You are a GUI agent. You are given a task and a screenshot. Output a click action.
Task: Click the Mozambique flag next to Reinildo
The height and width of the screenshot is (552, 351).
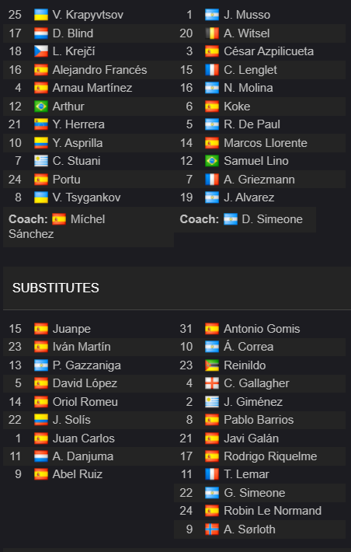[x=212, y=365]
